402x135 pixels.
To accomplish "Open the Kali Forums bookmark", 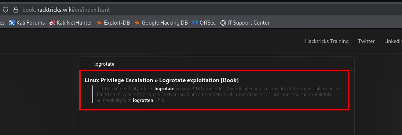I will (x=27, y=23).
